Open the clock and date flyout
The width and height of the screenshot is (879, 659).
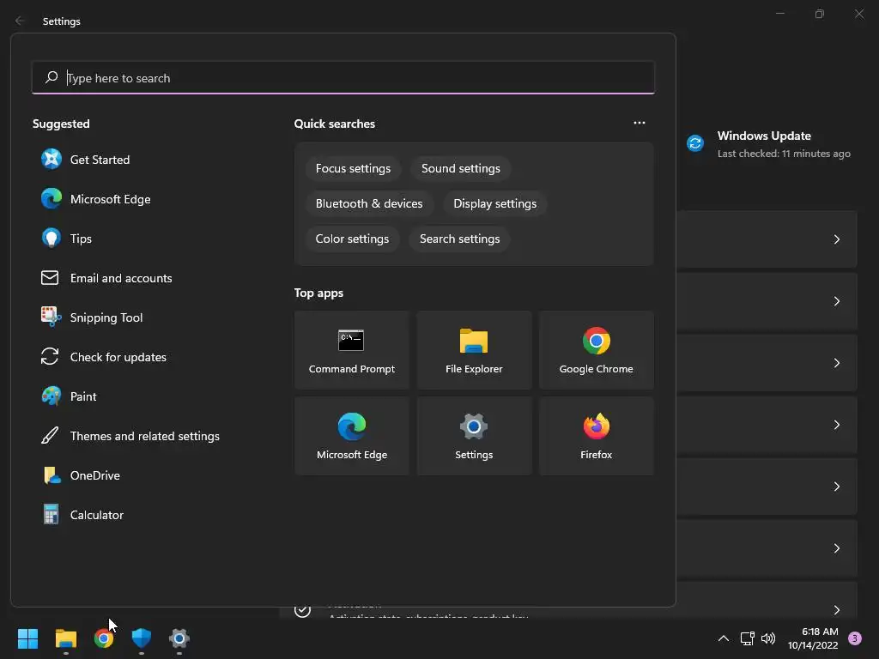(813, 638)
